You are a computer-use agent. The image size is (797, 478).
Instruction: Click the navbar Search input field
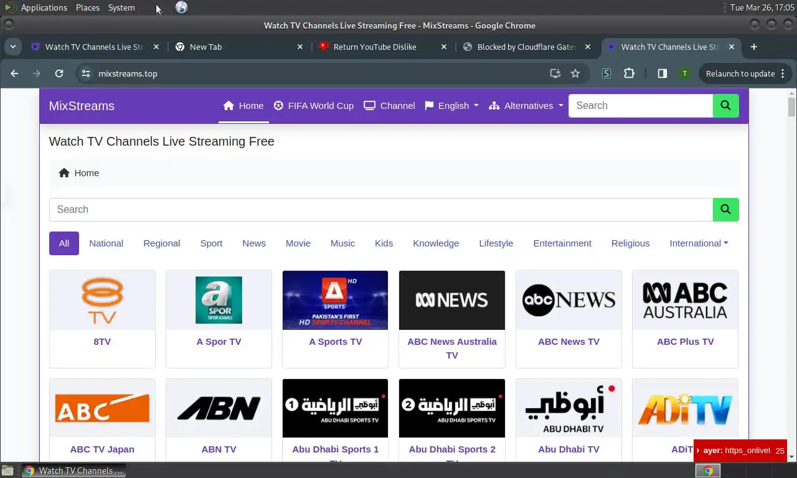641,106
